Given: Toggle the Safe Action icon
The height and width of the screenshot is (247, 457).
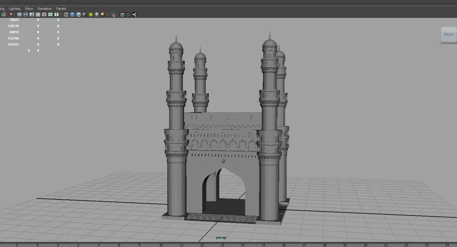Looking at the screenshot, I should (x=50, y=14).
